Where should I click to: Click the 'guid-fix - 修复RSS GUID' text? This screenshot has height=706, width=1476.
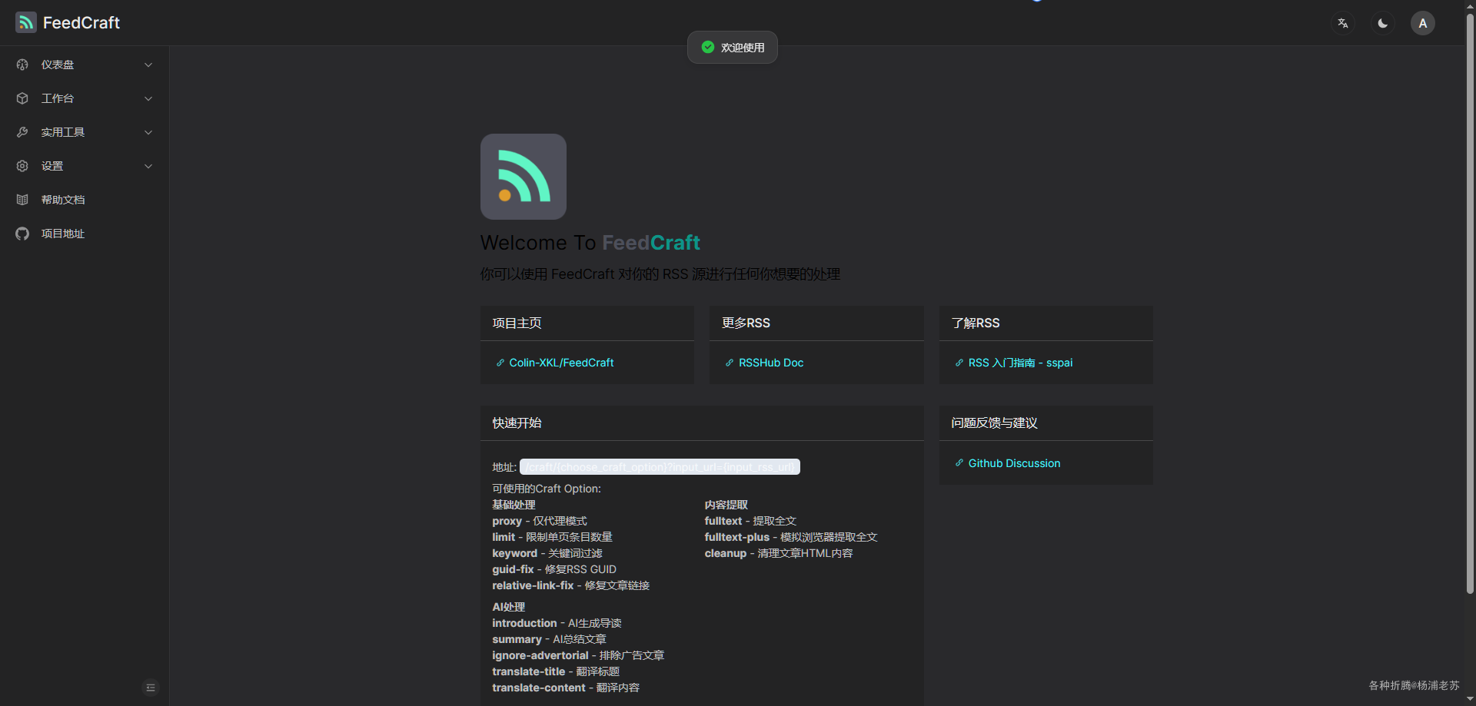pos(554,569)
